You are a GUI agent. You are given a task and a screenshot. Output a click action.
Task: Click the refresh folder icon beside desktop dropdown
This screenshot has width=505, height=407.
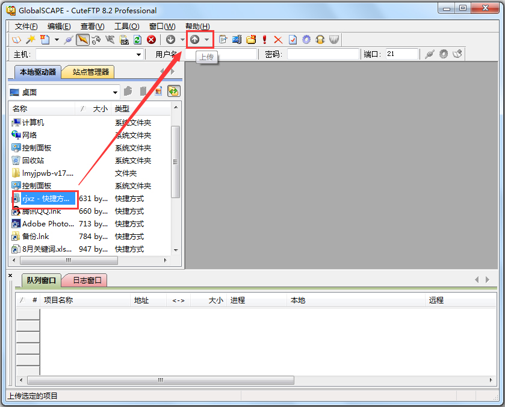tap(173, 92)
